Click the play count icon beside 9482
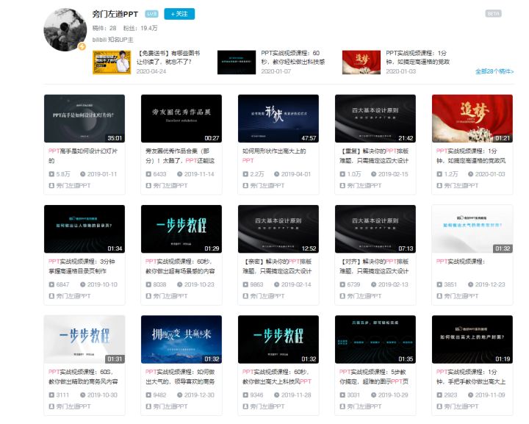Viewport: 529px width, 424px height. click(x=148, y=395)
